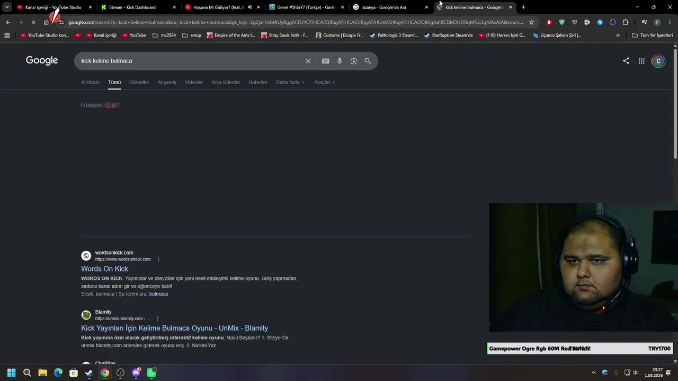Bookmark this page with the star
Viewport: 678px width, 381px height.
click(x=531, y=22)
